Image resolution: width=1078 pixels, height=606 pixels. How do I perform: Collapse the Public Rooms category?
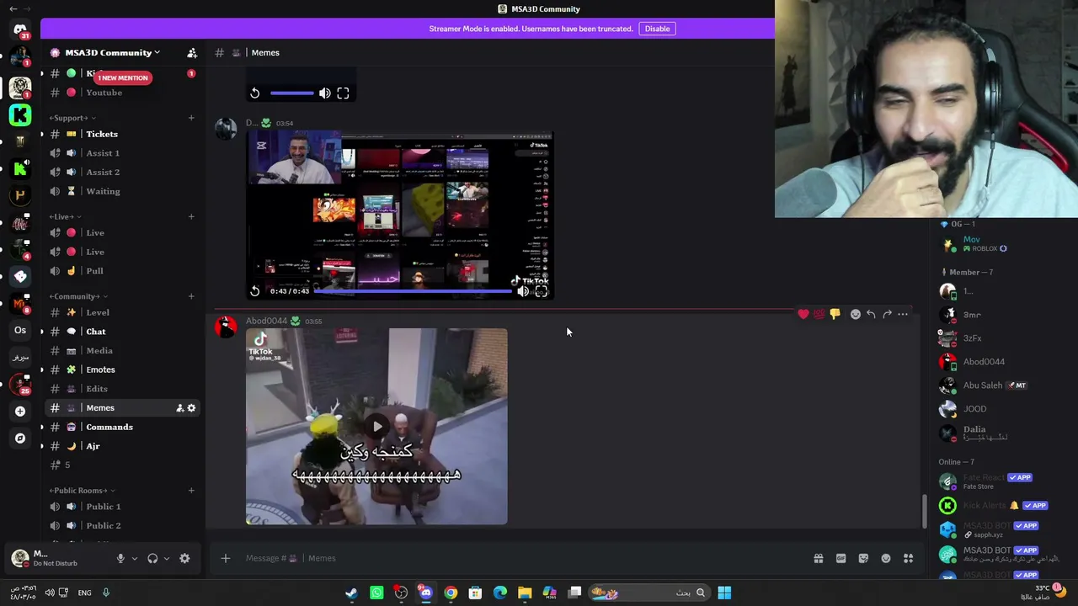[82, 490]
